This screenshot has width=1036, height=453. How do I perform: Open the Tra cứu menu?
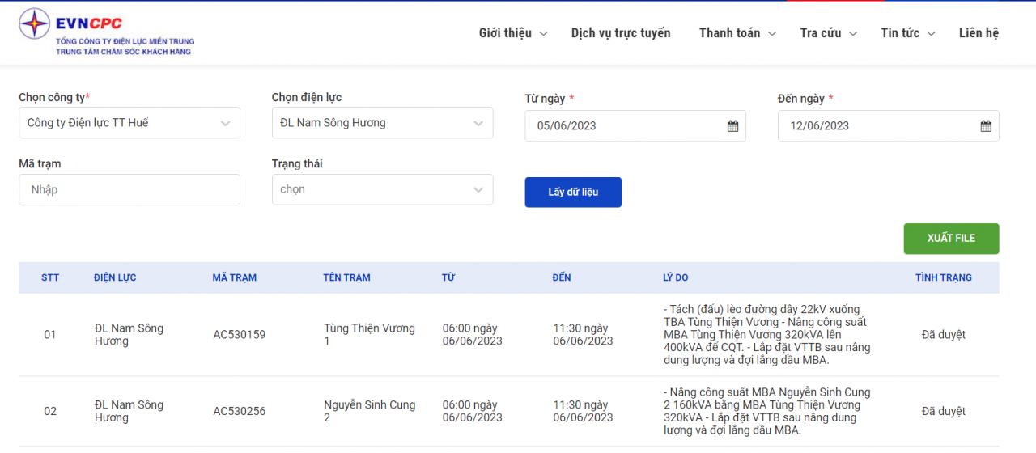coord(821,33)
